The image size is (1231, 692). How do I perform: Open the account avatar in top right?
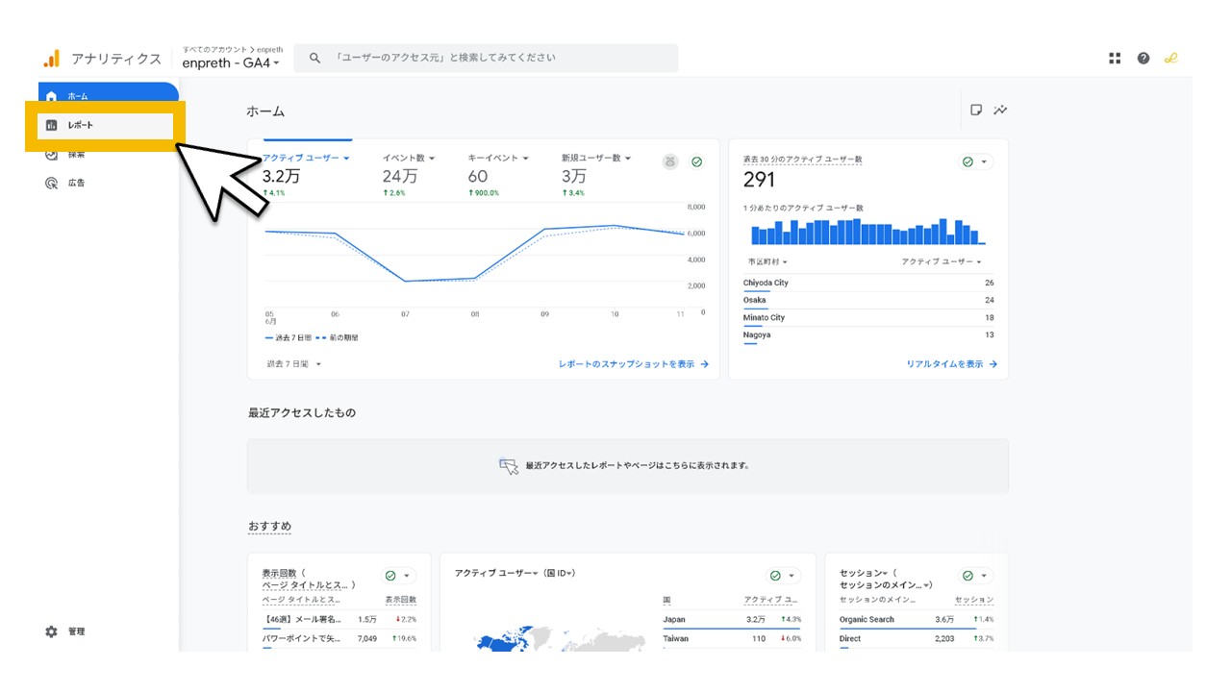point(1170,59)
